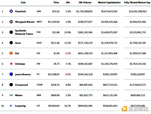The height and width of the screenshot is (114, 151).
Task: Click the LINK ticker symbol
Action: pyautogui.click(x=39, y=11)
